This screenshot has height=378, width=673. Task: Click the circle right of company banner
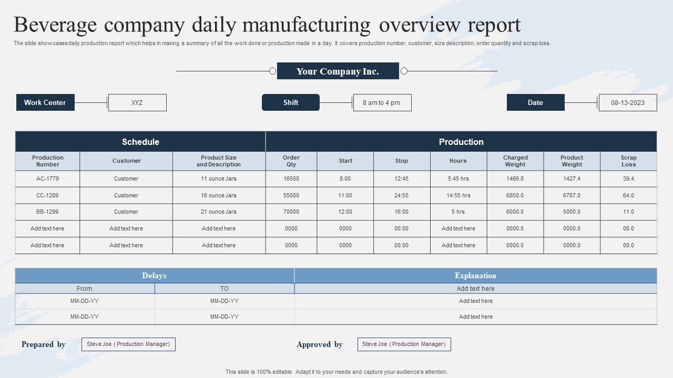click(404, 71)
